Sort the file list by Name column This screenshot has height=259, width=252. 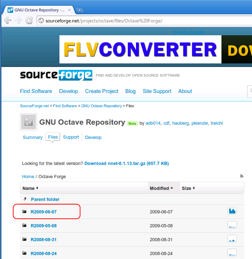tap(30, 188)
